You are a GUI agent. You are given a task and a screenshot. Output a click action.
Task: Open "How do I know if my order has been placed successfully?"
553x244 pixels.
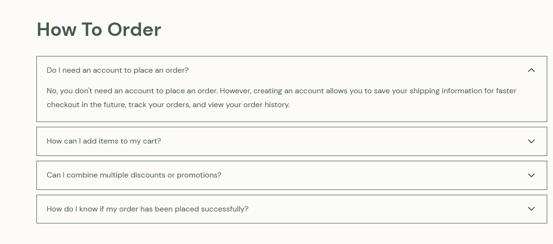[147, 209]
